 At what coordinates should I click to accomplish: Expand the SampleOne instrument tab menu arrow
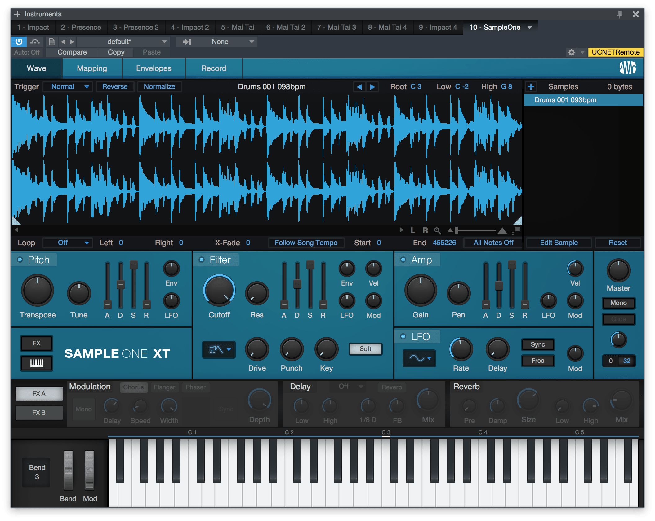coord(530,27)
